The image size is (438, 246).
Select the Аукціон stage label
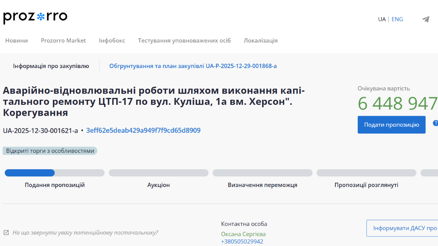[x=158, y=185]
